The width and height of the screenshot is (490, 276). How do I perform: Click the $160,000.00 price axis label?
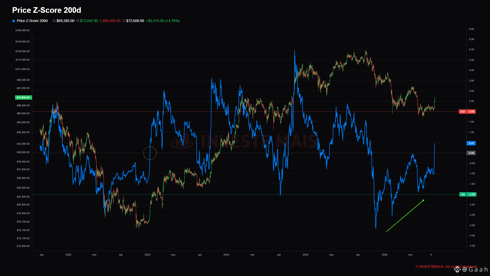tap(22, 30)
